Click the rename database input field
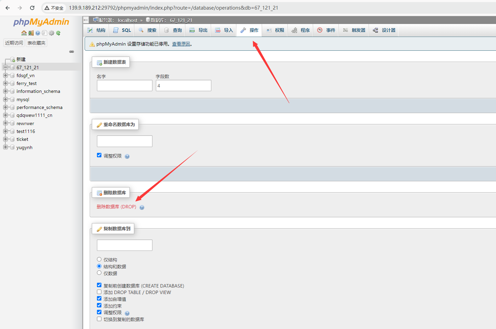This screenshot has height=329, width=496. (125, 141)
